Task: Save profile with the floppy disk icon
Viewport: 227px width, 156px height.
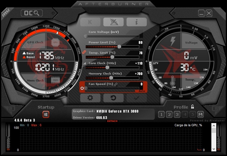Action: [200, 114]
